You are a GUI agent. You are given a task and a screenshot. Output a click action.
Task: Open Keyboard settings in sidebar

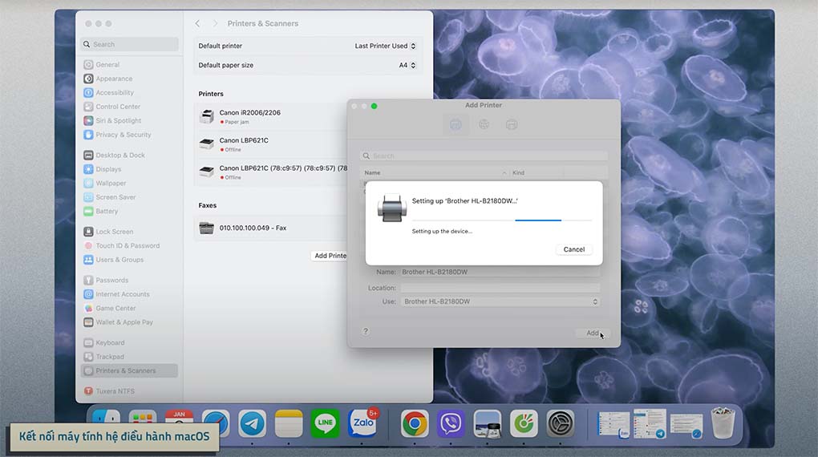110,342
